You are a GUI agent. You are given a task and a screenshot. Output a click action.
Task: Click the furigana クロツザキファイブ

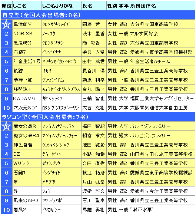[56, 24]
